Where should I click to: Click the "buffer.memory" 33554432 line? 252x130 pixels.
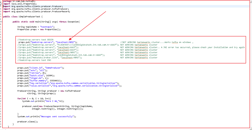click(x=40, y=81)
